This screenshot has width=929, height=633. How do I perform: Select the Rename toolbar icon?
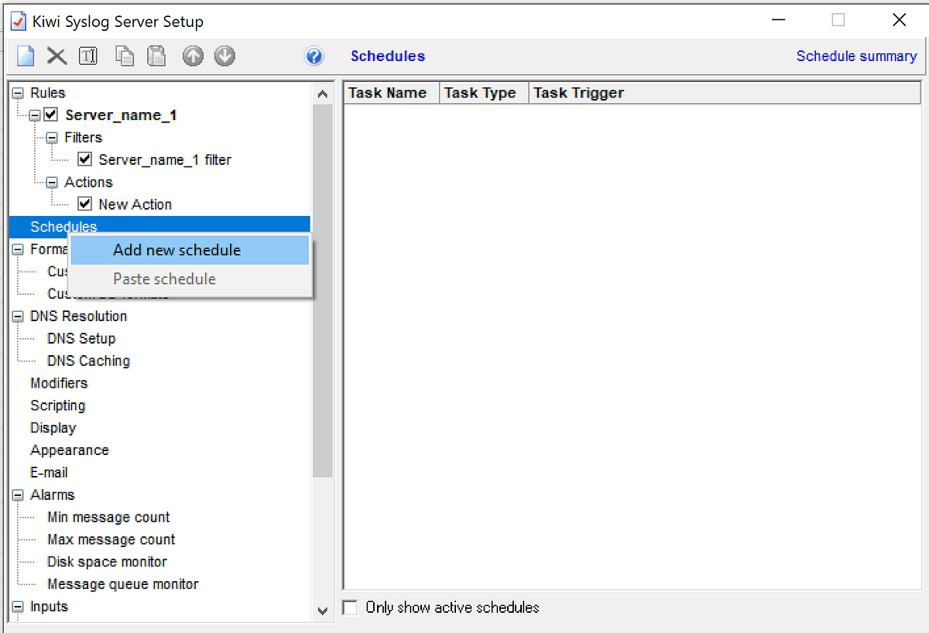[x=87, y=56]
